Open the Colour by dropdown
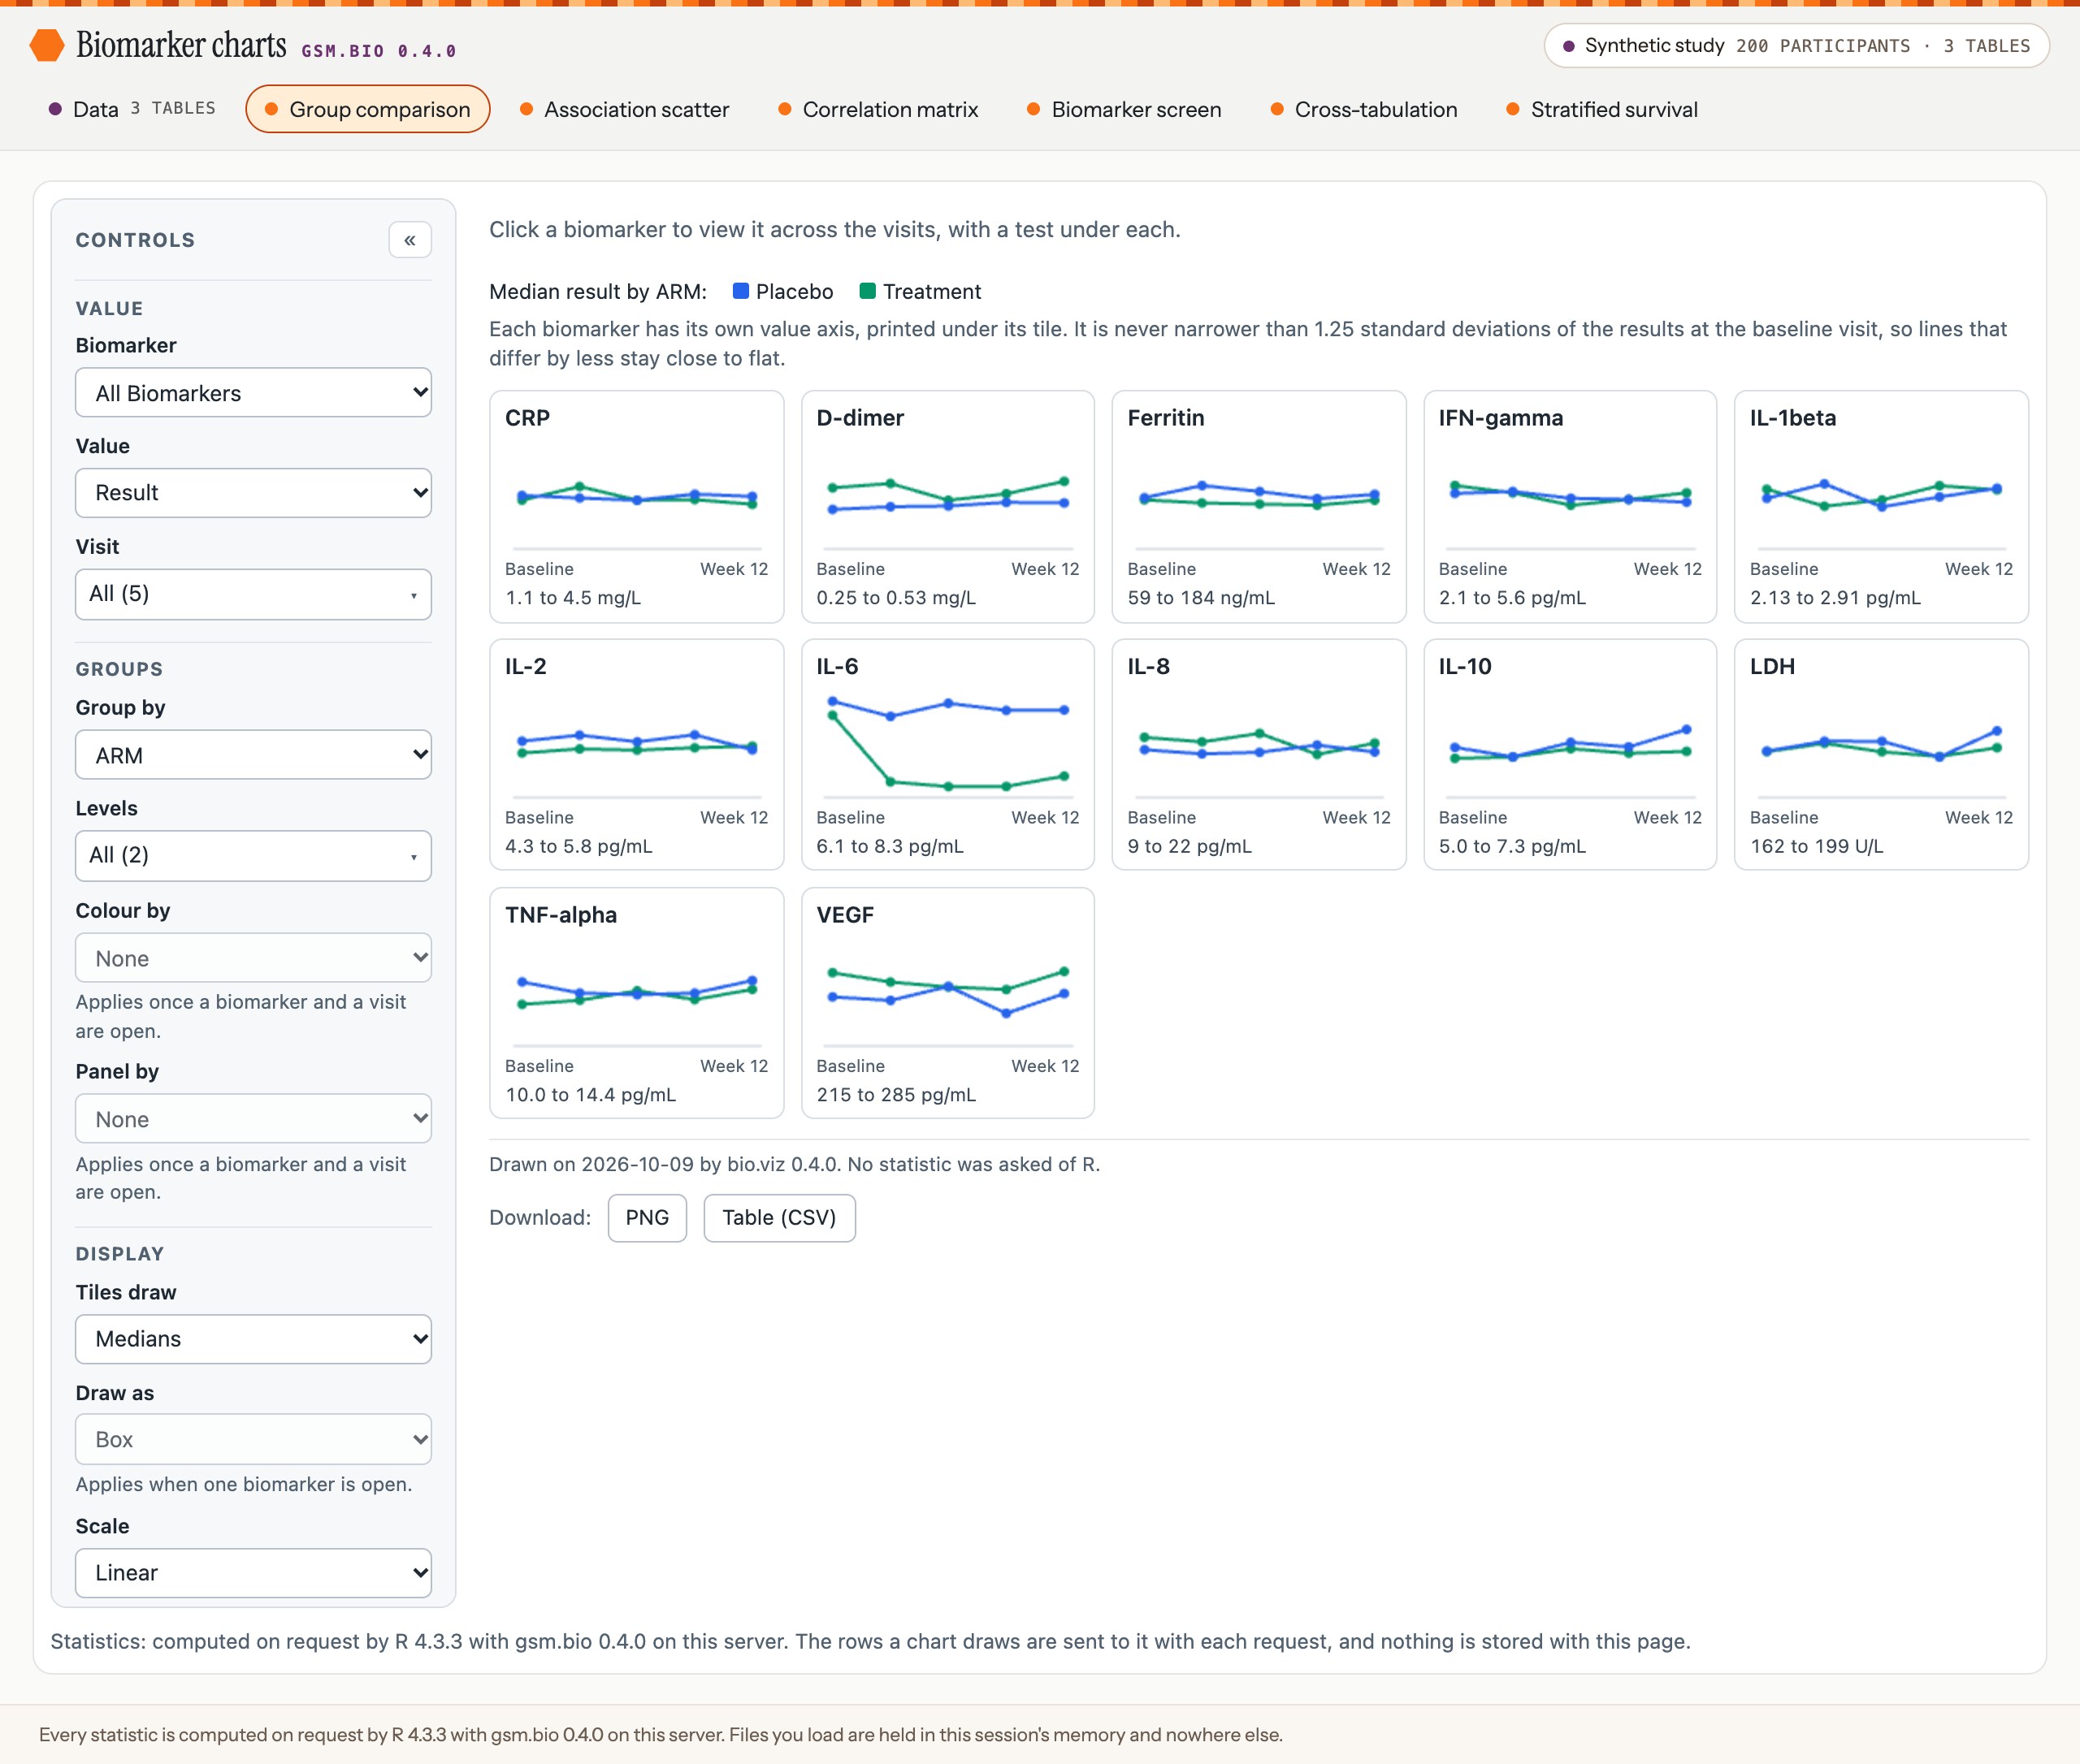Viewport: 2080px width, 1764px height. (253, 958)
